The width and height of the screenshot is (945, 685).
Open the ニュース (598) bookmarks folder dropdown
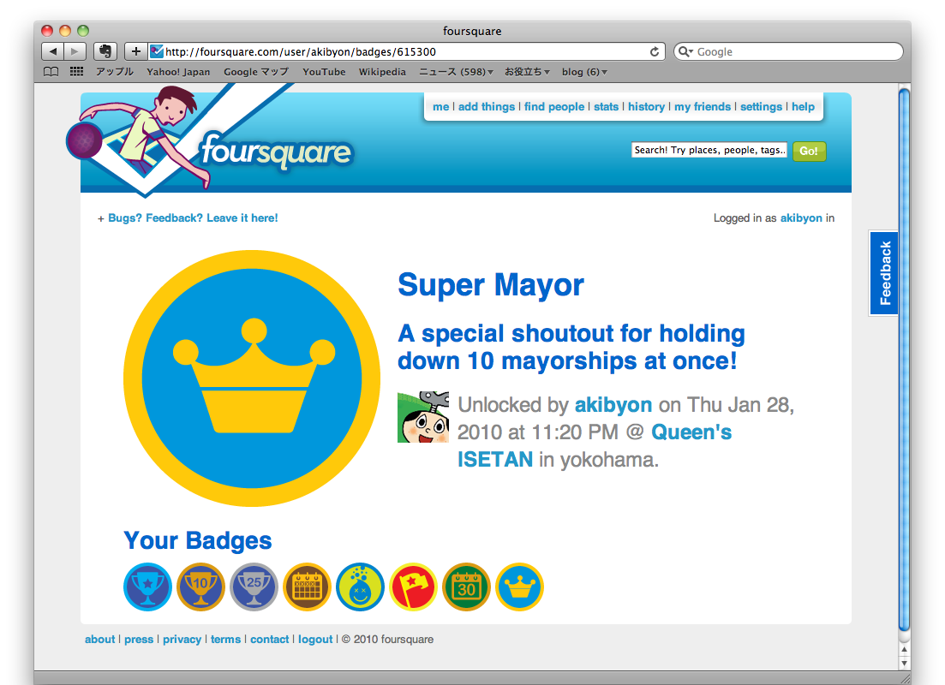tap(457, 72)
